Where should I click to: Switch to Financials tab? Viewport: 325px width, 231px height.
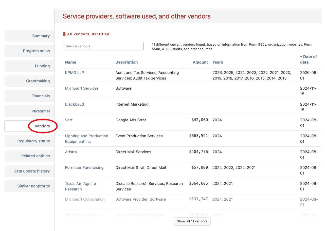29,96
